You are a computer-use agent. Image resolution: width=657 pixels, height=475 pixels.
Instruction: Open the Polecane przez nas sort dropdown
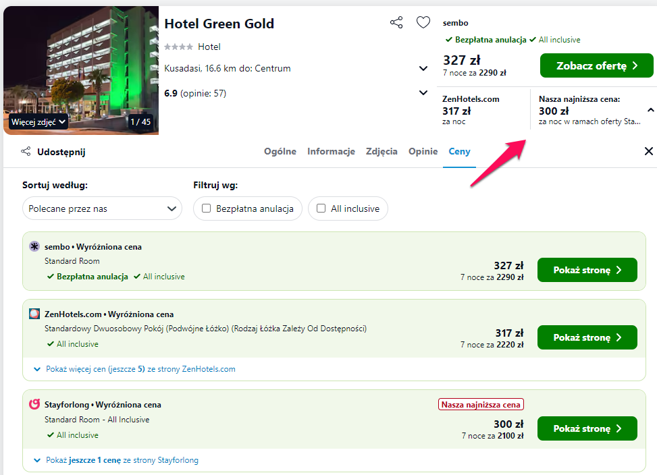pos(102,208)
